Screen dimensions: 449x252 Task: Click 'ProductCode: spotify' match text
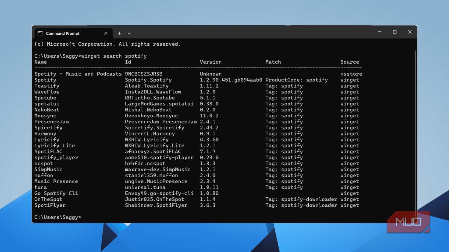pyautogui.click(x=297, y=80)
